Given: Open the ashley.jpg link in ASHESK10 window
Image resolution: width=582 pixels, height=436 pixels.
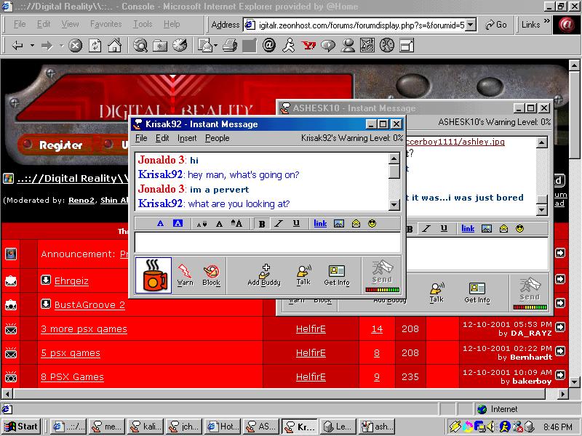Looking at the screenshot, I should click(455, 142).
